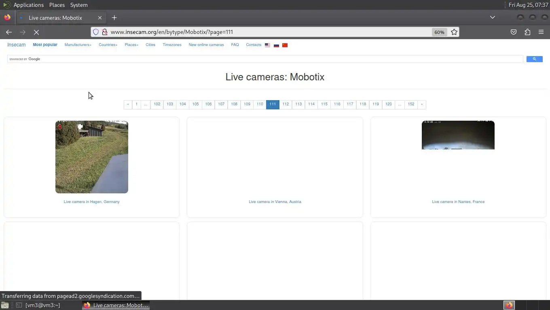Jump to page 105
The width and height of the screenshot is (550, 310).
click(x=195, y=104)
